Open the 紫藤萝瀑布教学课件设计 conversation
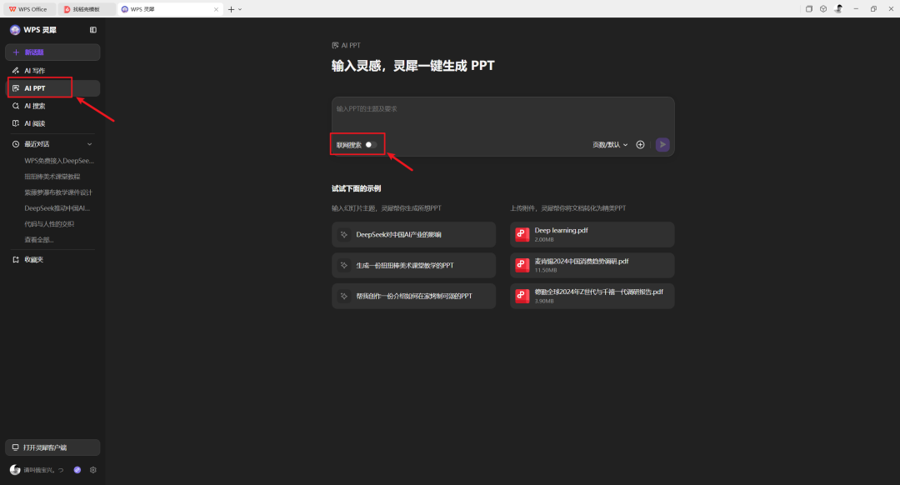Screen dimensions: 900x485 (x=58, y=192)
